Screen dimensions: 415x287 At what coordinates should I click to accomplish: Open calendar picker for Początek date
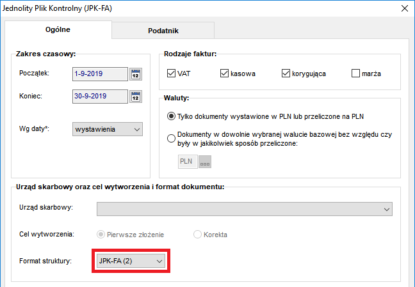pos(136,74)
